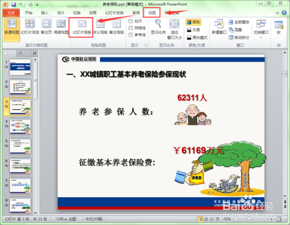Switch to the Transitions tab (切换)
290x225 pixels.
77,13
